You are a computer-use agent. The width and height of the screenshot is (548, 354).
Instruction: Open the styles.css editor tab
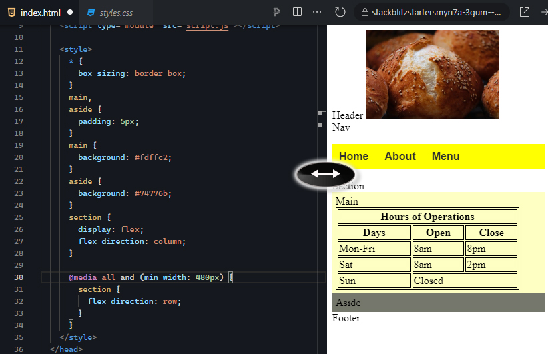click(x=115, y=13)
